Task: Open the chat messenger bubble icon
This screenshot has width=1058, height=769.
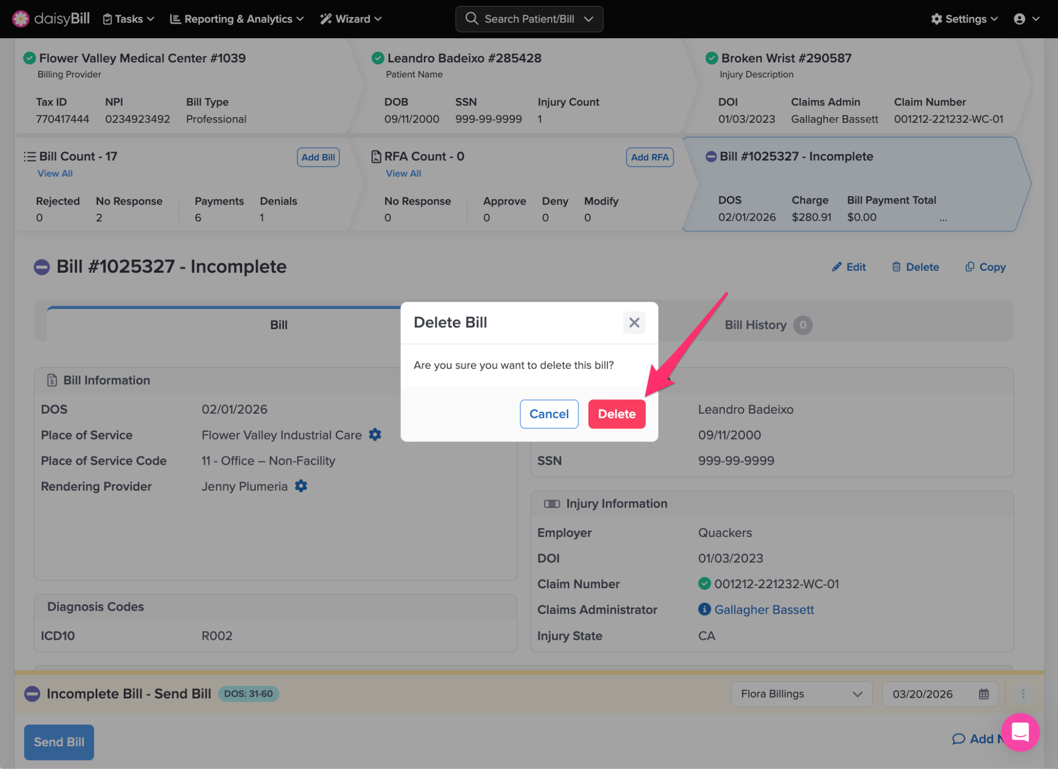Action: coord(1020,732)
